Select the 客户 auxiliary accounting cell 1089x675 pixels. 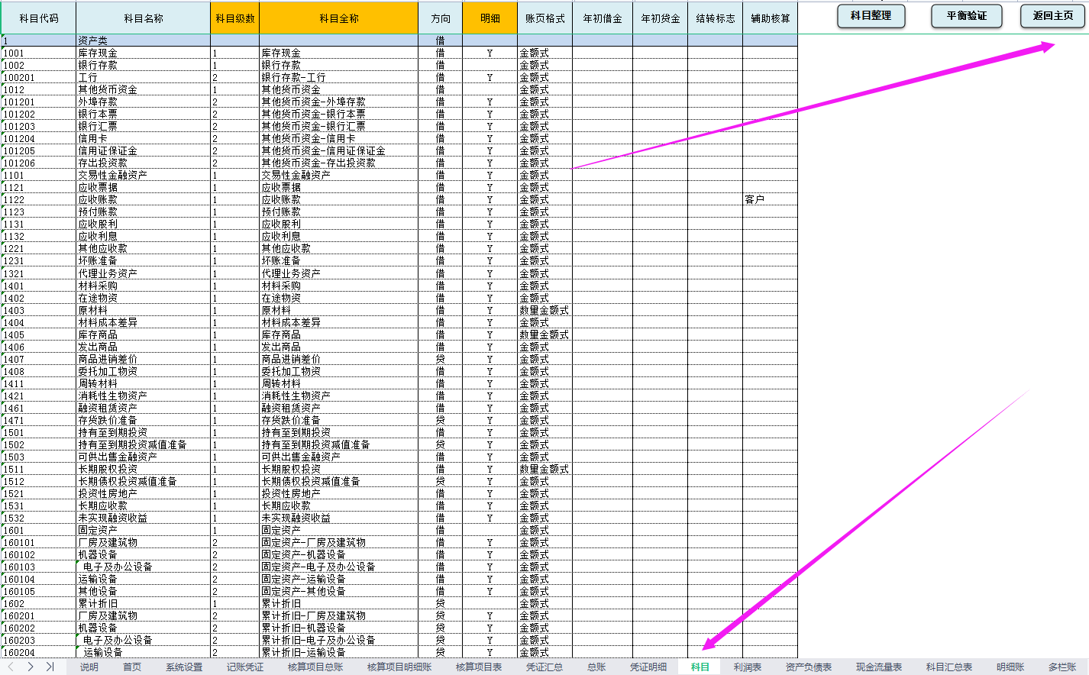pyautogui.click(x=771, y=200)
